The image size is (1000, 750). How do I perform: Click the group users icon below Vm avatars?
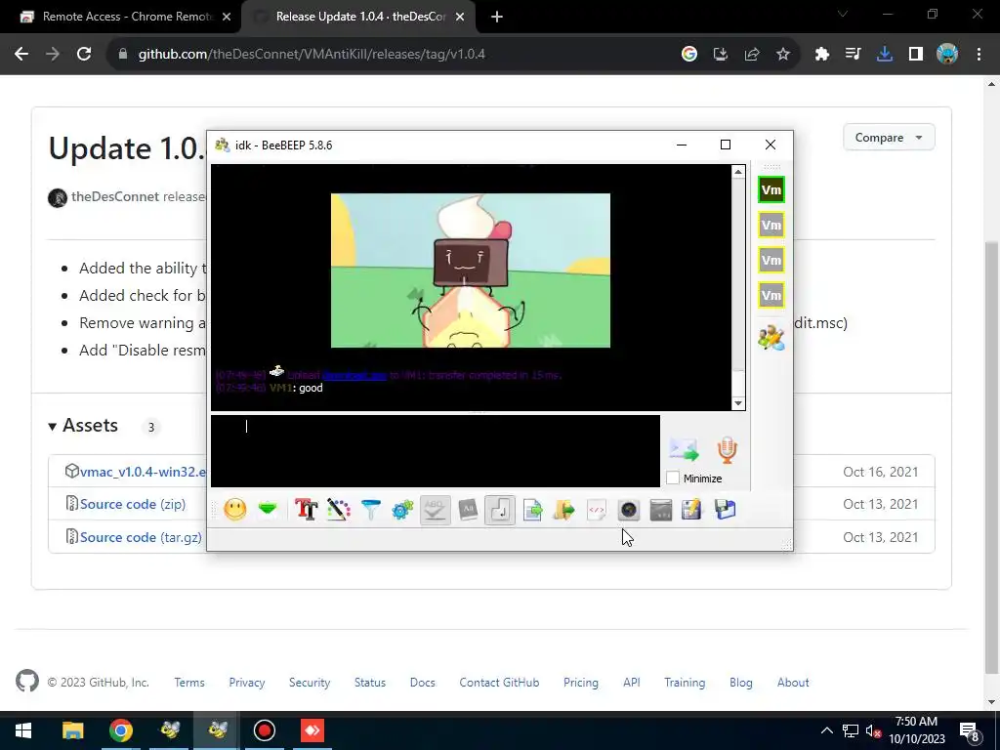[x=771, y=337]
